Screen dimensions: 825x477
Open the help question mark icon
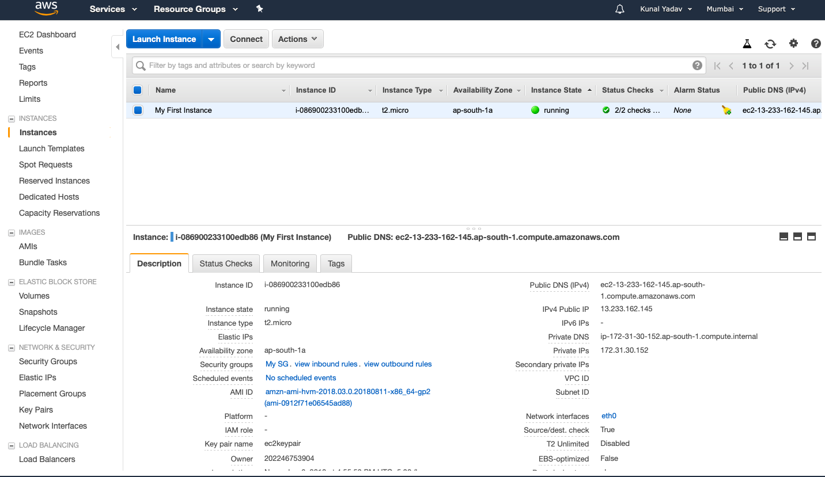point(816,44)
